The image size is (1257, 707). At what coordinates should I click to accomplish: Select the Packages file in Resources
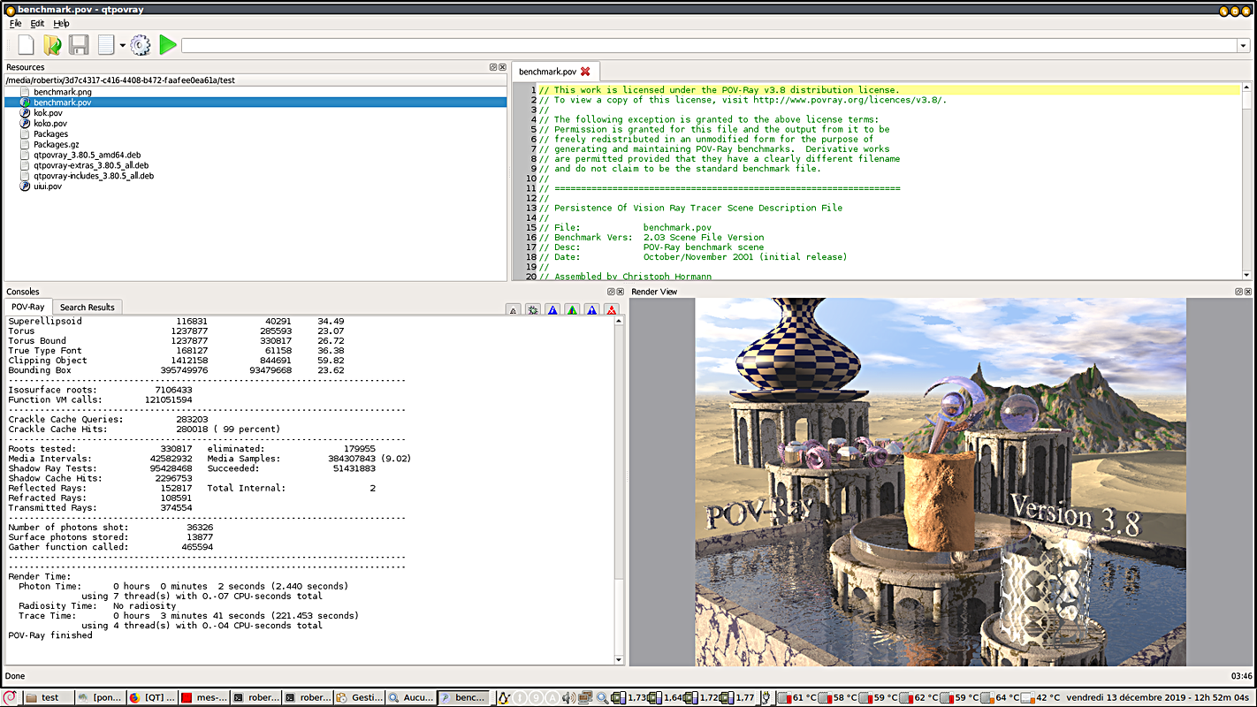coord(50,134)
